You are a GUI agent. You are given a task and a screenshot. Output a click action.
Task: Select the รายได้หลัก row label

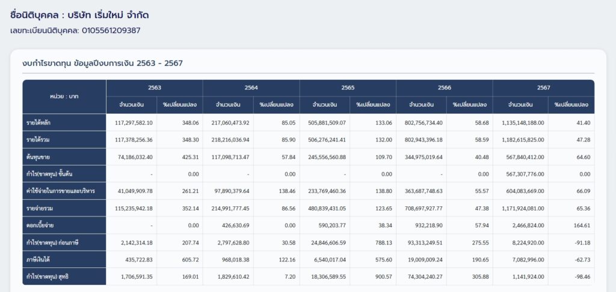point(40,123)
